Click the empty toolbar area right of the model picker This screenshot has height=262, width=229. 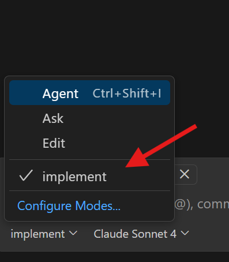click(x=209, y=234)
